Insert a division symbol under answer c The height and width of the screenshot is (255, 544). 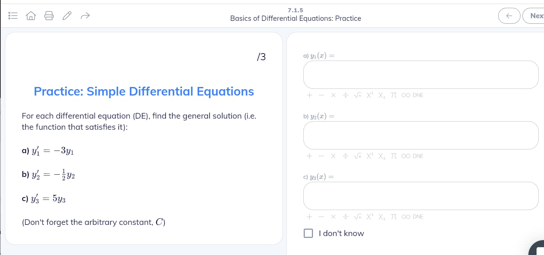(344, 216)
